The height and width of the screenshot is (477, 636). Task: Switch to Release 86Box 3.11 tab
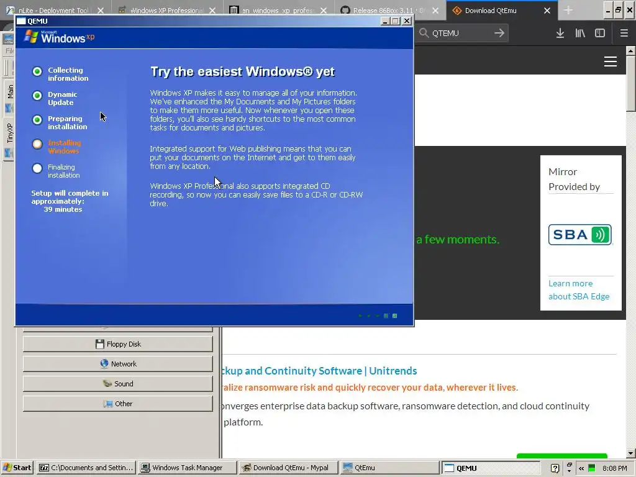[383, 11]
